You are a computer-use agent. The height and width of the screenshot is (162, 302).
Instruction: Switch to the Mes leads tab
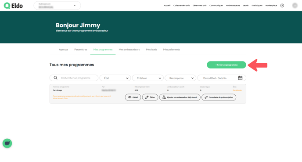pyautogui.click(x=151, y=50)
